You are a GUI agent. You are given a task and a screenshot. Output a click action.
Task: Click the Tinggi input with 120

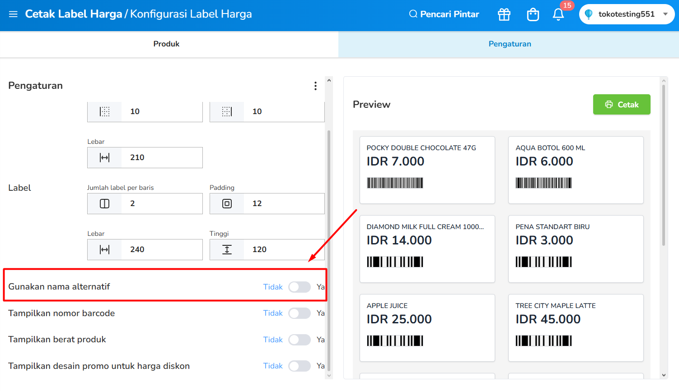coord(267,249)
